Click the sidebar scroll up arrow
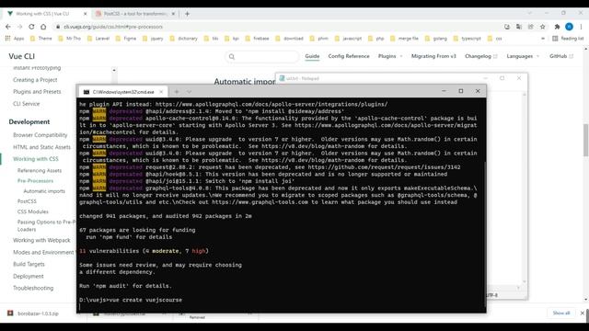589x331 pixels. point(114,70)
